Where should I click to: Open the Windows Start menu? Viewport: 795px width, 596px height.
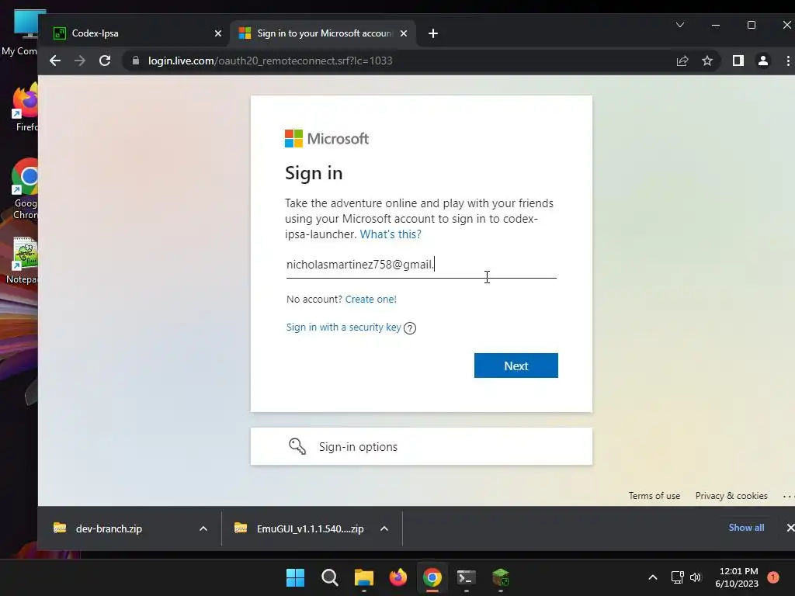[x=295, y=577]
